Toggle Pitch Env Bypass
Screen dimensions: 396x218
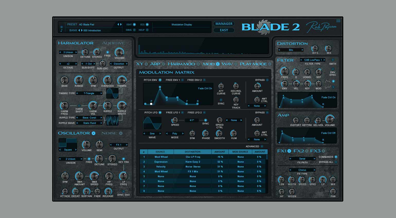(267, 80)
